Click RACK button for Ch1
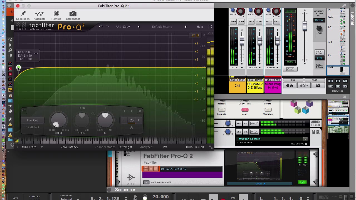The height and width of the screenshot is (200, 356). pos(241,80)
